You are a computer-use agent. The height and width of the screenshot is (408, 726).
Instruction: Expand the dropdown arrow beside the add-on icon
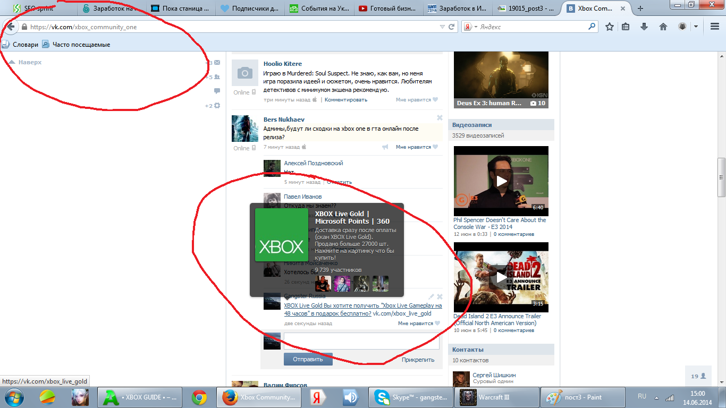(696, 27)
